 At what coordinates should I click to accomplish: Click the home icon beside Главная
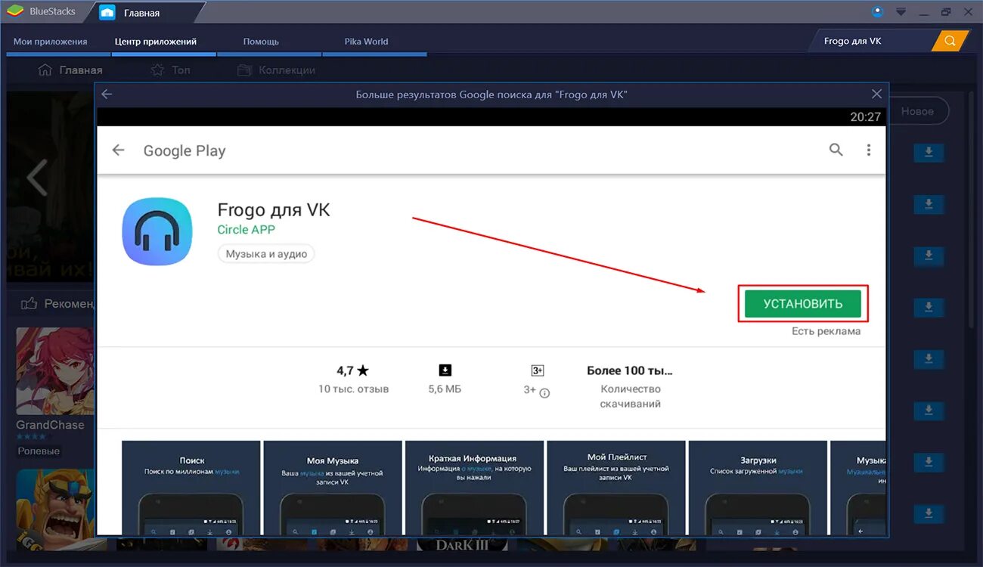45,70
